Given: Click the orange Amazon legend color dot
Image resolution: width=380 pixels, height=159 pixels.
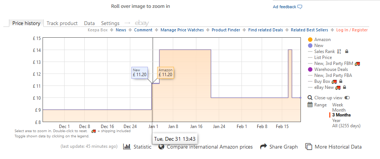Looking at the screenshot, I should [x=310, y=40].
